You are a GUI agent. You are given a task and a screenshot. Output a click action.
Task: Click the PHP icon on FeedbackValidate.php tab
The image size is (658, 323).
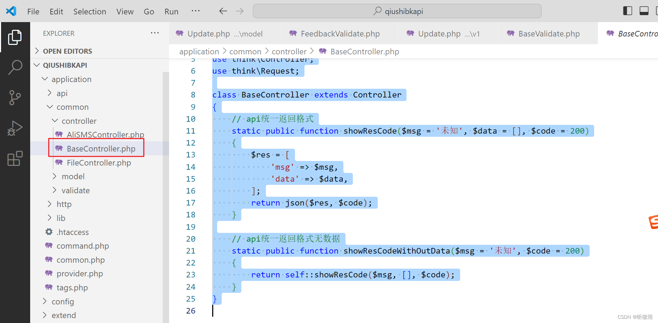pyautogui.click(x=293, y=33)
